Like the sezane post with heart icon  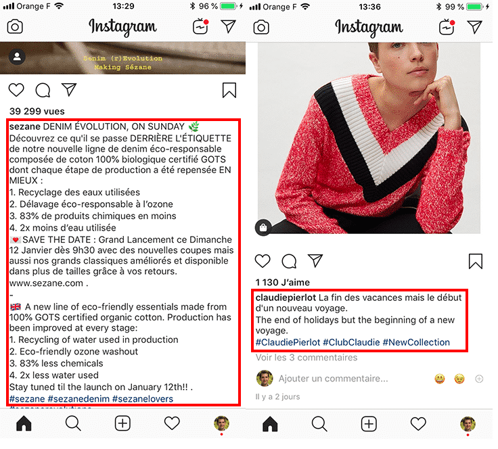[x=16, y=90]
